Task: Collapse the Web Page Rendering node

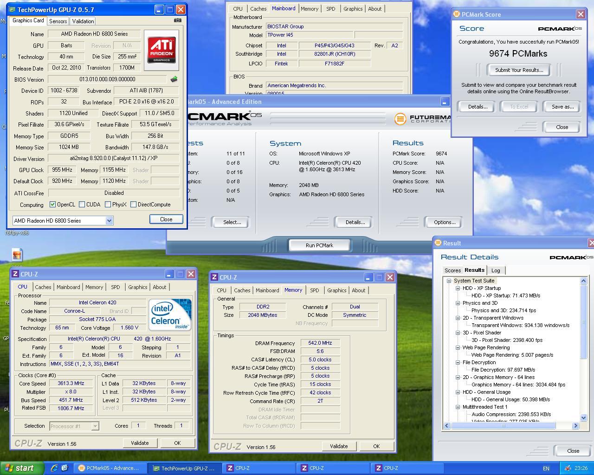Action: [x=458, y=347]
